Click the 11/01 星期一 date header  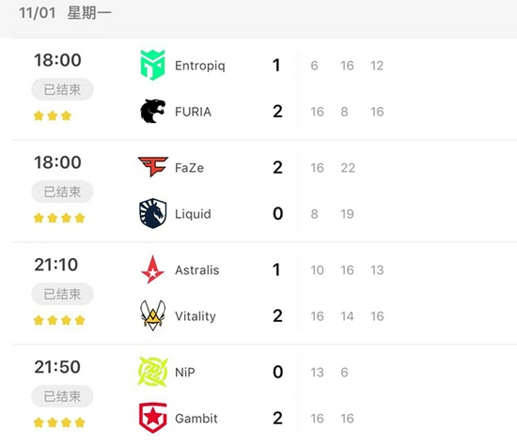tap(65, 13)
